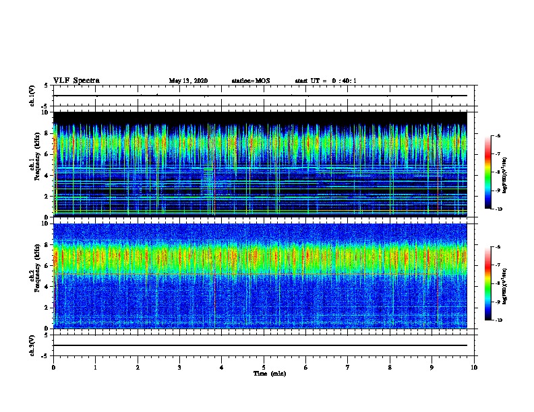The image size is (534, 412).
Task: Click the "-5" voltage tick of ch.3(V) strip
Action: [x=46, y=356]
